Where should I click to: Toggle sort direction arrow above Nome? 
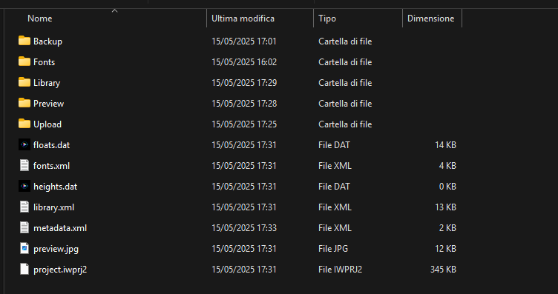click(114, 11)
